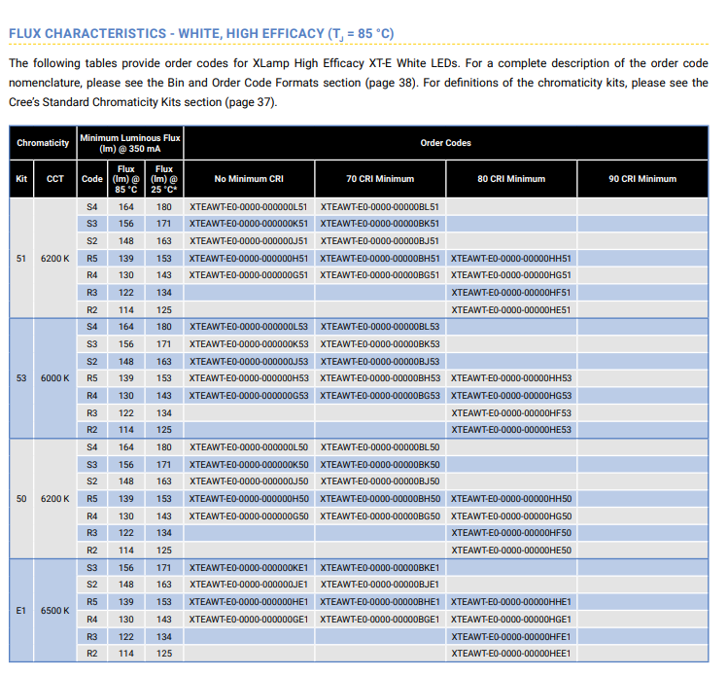
Task: Select order code XTEAWT-E0-0000-000000L50
Action: [249, 447]
